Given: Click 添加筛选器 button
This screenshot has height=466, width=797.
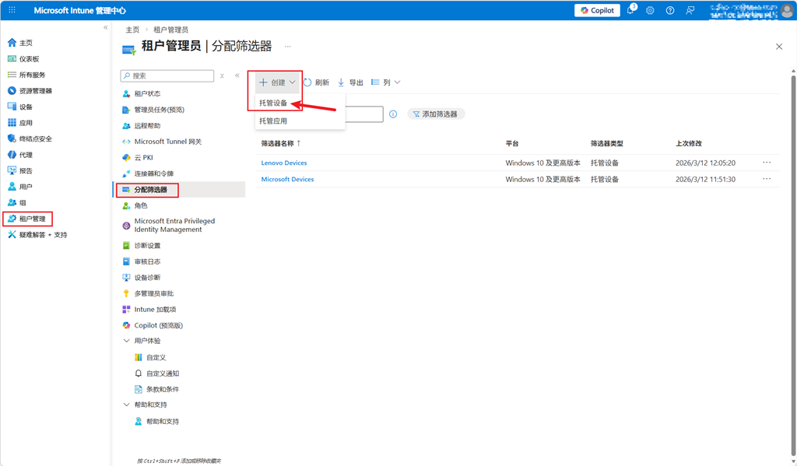Looking at the screenshot, I should click(436, 114).
